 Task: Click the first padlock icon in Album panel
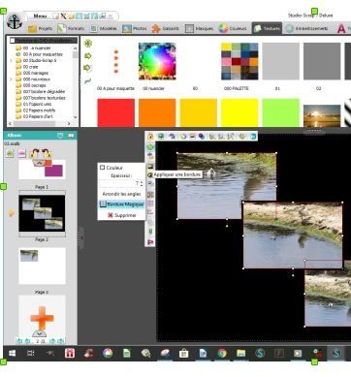34,153
